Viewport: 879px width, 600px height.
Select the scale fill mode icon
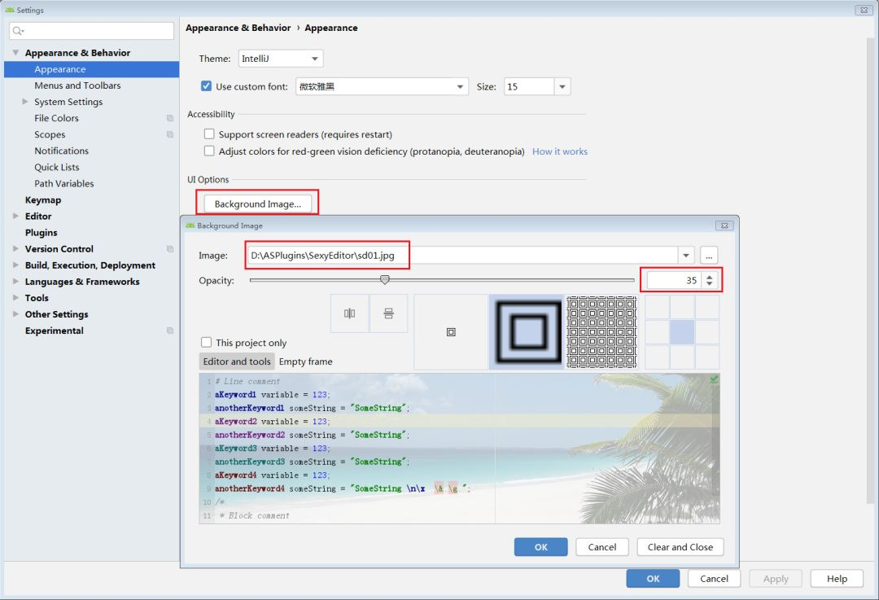coord(527,332)
